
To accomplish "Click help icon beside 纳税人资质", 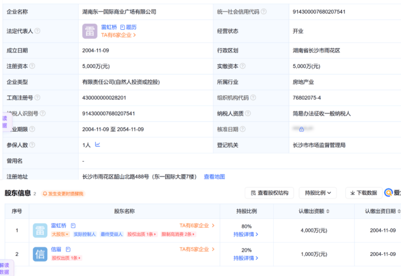I will pos(248,113).
